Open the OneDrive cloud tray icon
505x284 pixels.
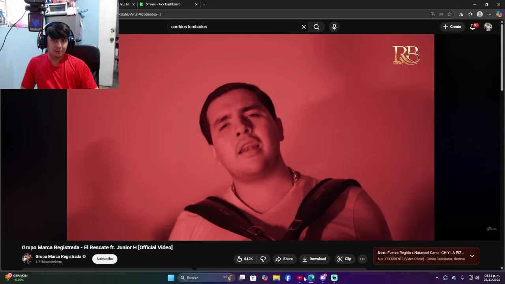454,278
